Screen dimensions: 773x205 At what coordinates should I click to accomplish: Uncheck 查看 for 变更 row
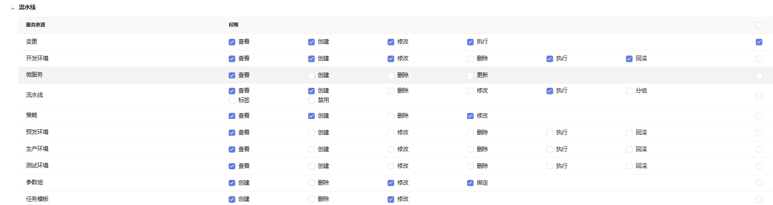232,42
